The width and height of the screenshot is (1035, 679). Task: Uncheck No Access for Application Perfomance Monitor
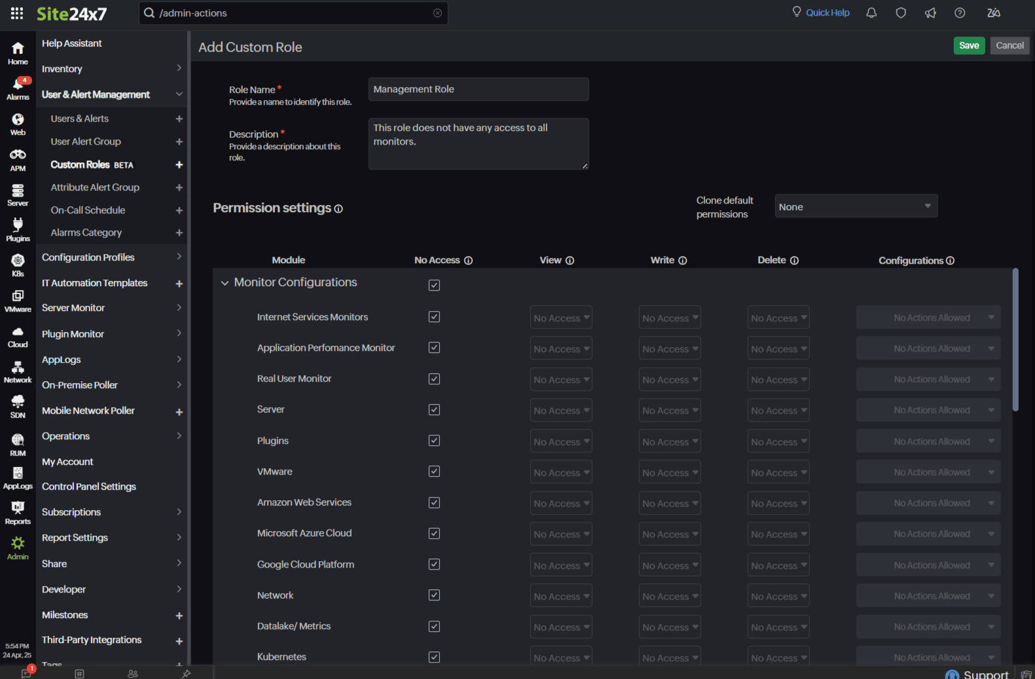(x=434, y=348)
